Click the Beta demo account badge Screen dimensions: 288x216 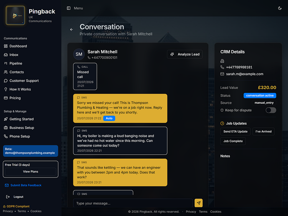pos(31,151)
